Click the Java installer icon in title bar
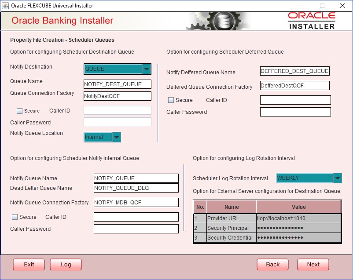The width and height of the screenshot is (353, 280). click(x=5, y=6)
